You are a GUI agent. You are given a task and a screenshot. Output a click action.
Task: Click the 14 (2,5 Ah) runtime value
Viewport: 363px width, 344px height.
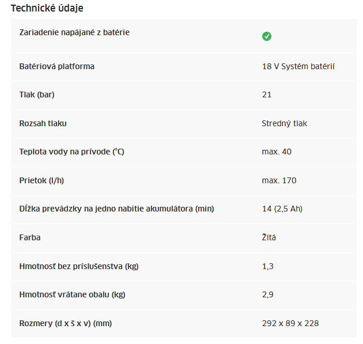pyautogui.click(x=282, y=209)
